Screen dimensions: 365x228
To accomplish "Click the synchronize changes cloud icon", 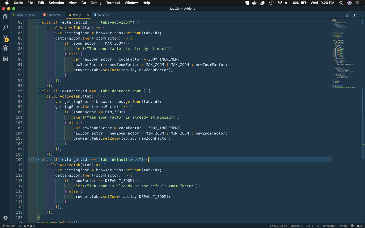I will [x=20, y=226].
